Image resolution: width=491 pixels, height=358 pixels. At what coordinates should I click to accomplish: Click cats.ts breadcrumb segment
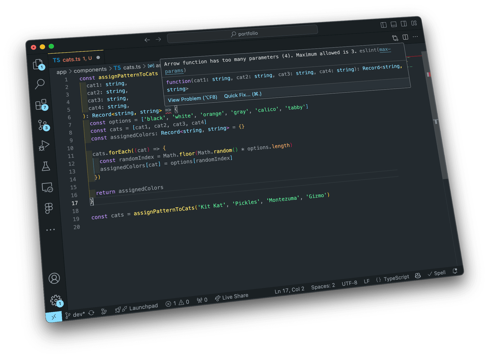tap(127, 67)
